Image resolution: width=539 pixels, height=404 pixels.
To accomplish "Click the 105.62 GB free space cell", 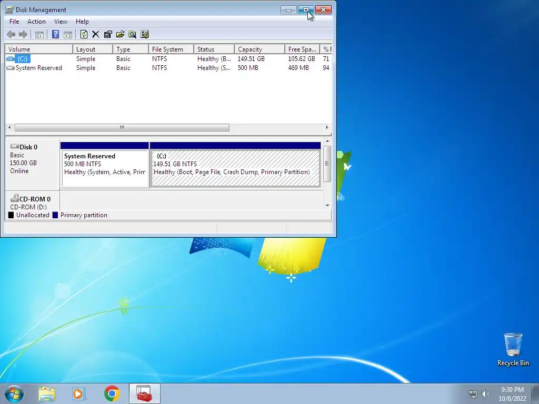I will point(302,59).
